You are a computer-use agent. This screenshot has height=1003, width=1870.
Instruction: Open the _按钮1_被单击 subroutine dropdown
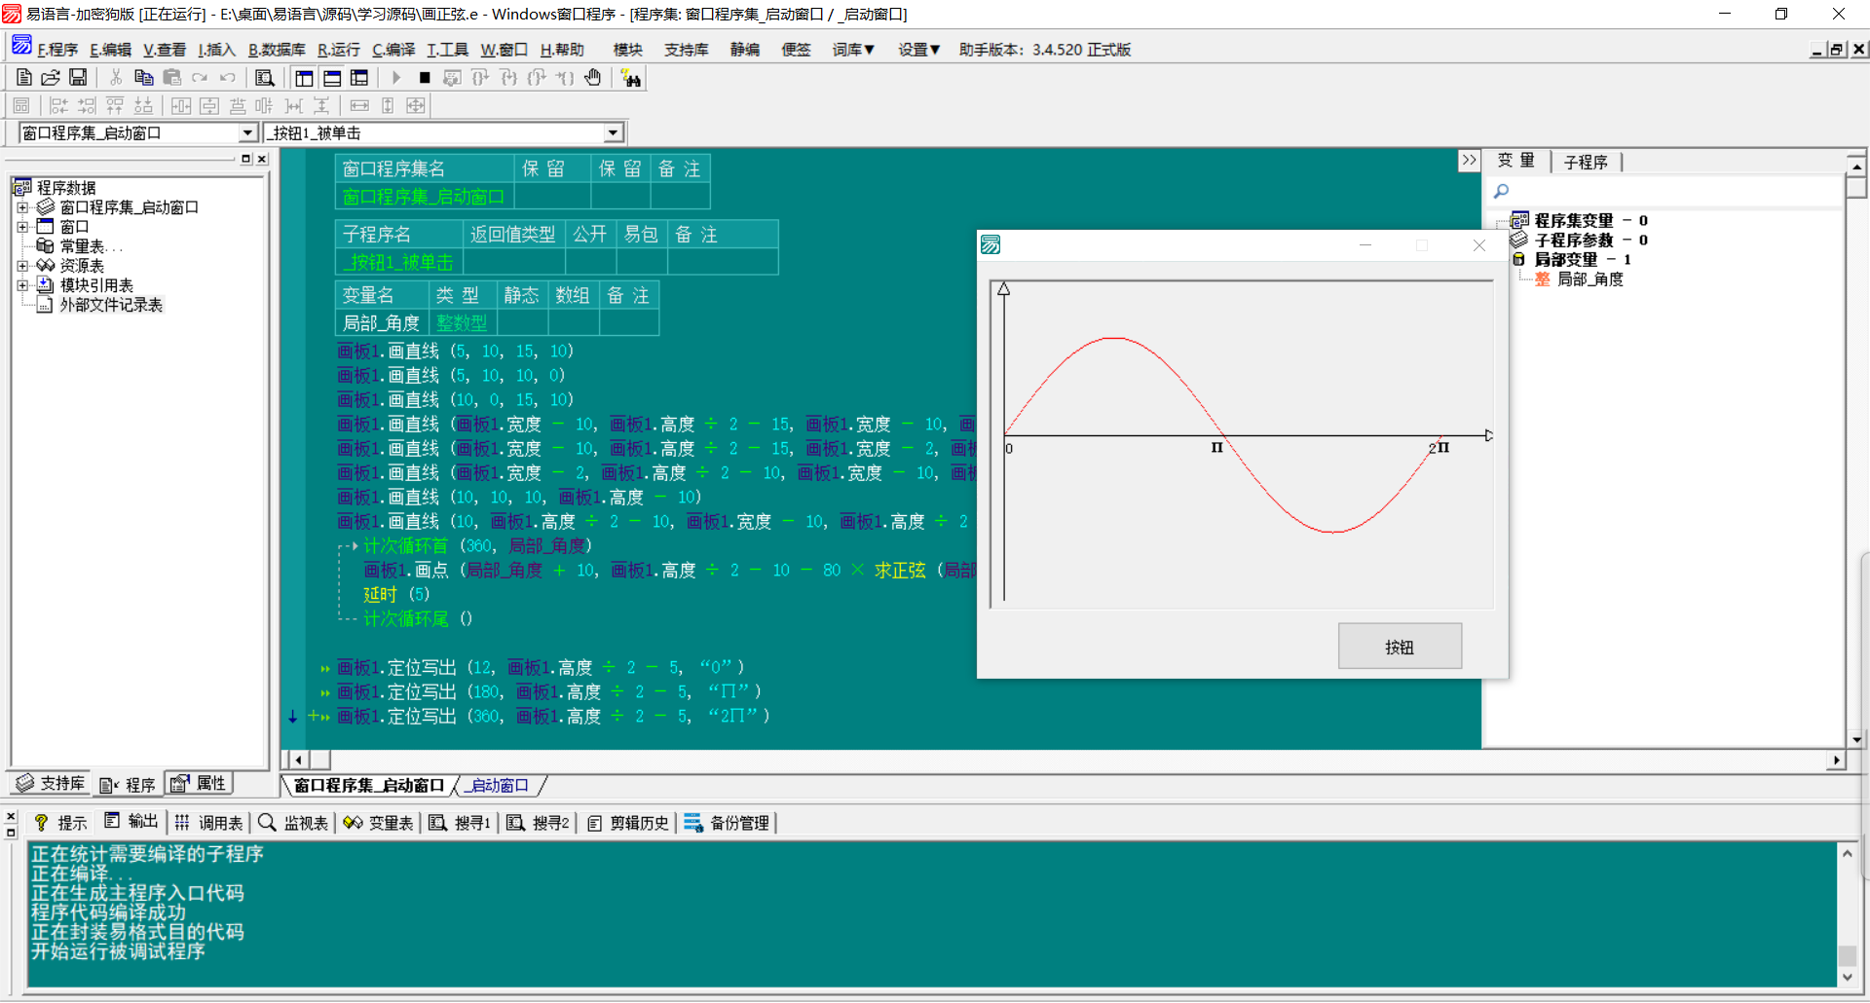tap(613, 132)
